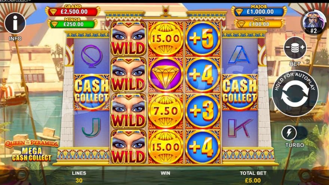The height and width of the screenshot is (185, 329).
Task: Open the BET coin stack adjuster
Action: coord(295,48)
